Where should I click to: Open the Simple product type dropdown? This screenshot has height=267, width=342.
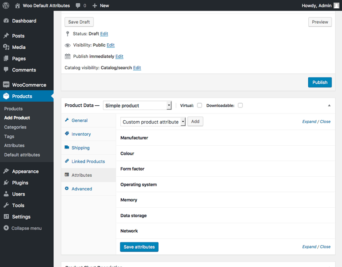pyautogui.click(x=137, y=106)
